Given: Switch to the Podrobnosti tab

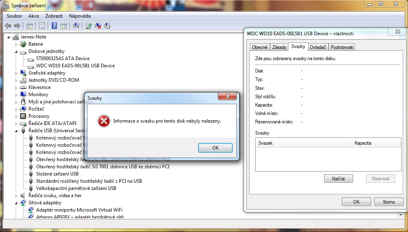Looking at the screenshot, I should 342,47.
